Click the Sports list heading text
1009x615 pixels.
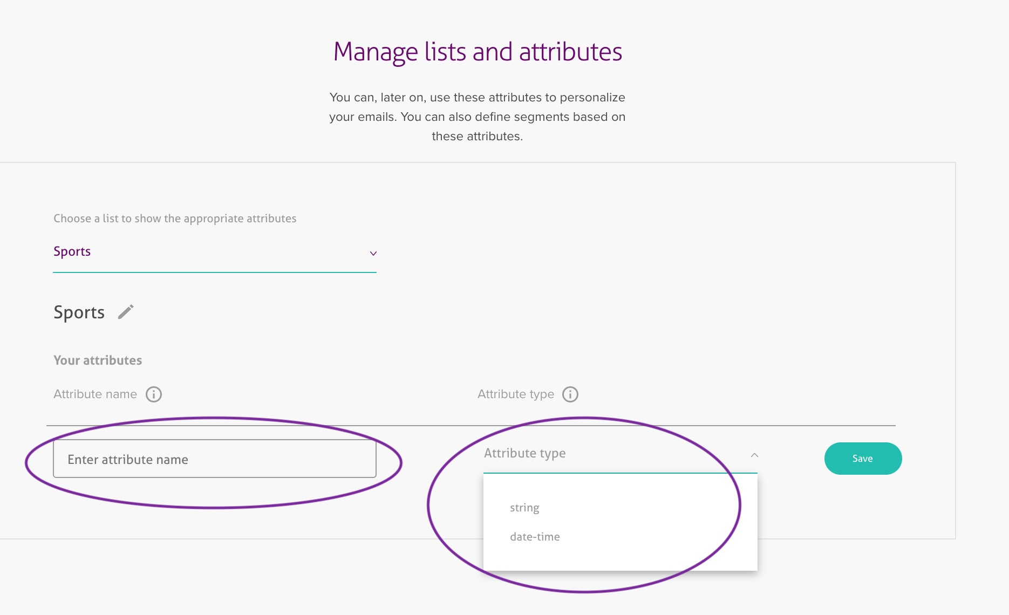[79, 312]
